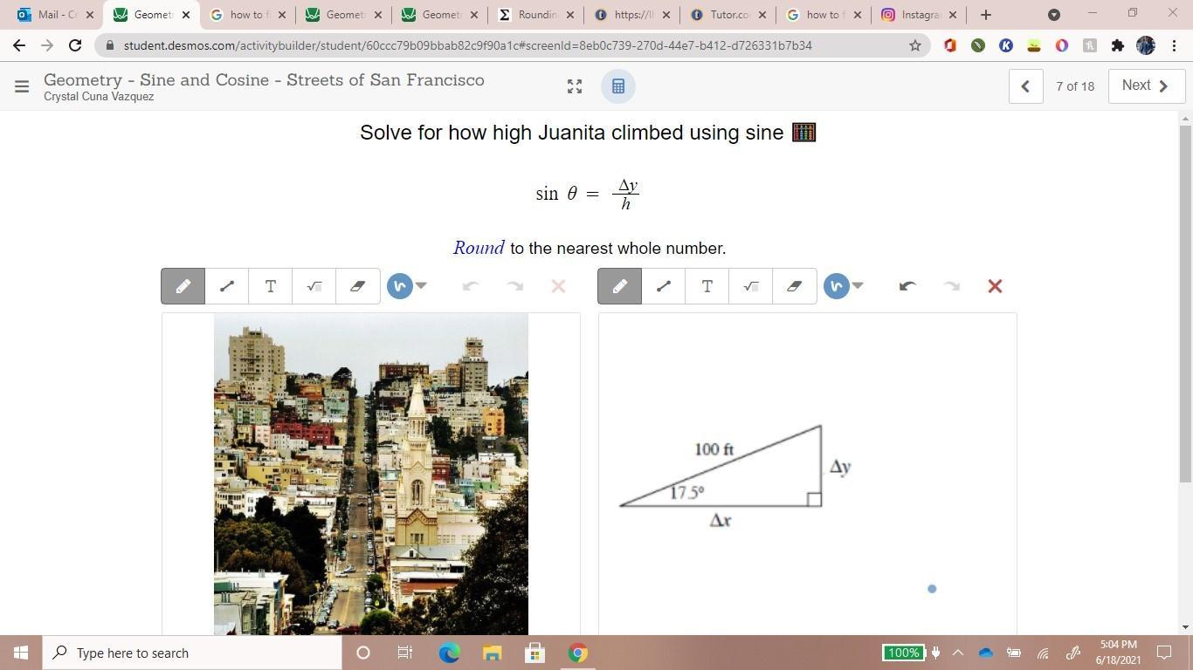This screenshot has height=670, width=1193.
Task: Toggle fullscreen mode for the activity
Action: 574,86
